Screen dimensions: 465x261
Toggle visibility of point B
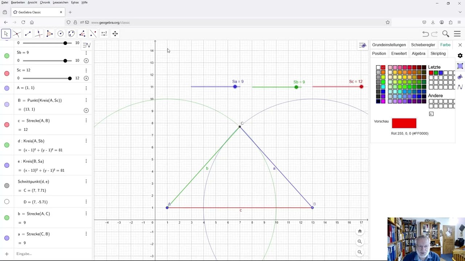[7, 104]
